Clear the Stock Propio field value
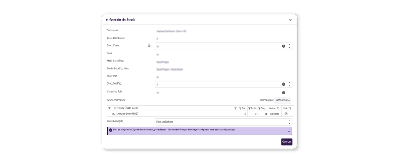Image resolution: width=401 pixels, height=165 pixels. [x=284, y=46]
